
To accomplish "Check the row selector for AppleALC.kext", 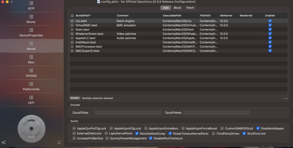I will [72, 38].
